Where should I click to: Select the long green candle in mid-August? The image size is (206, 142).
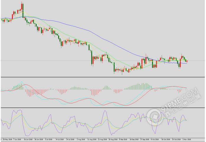(91, 58)
